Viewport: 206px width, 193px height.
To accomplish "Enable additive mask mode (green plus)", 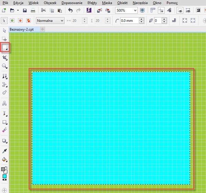I will click(x=12, y=21).
